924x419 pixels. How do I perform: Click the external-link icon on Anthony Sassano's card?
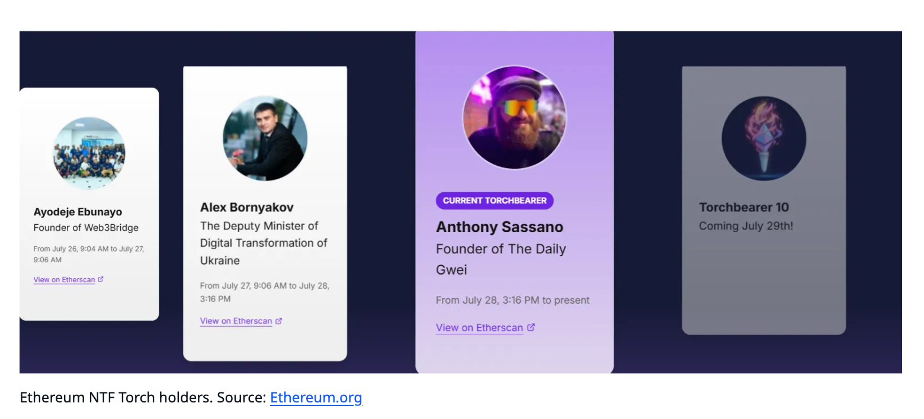tap(531, 327)
